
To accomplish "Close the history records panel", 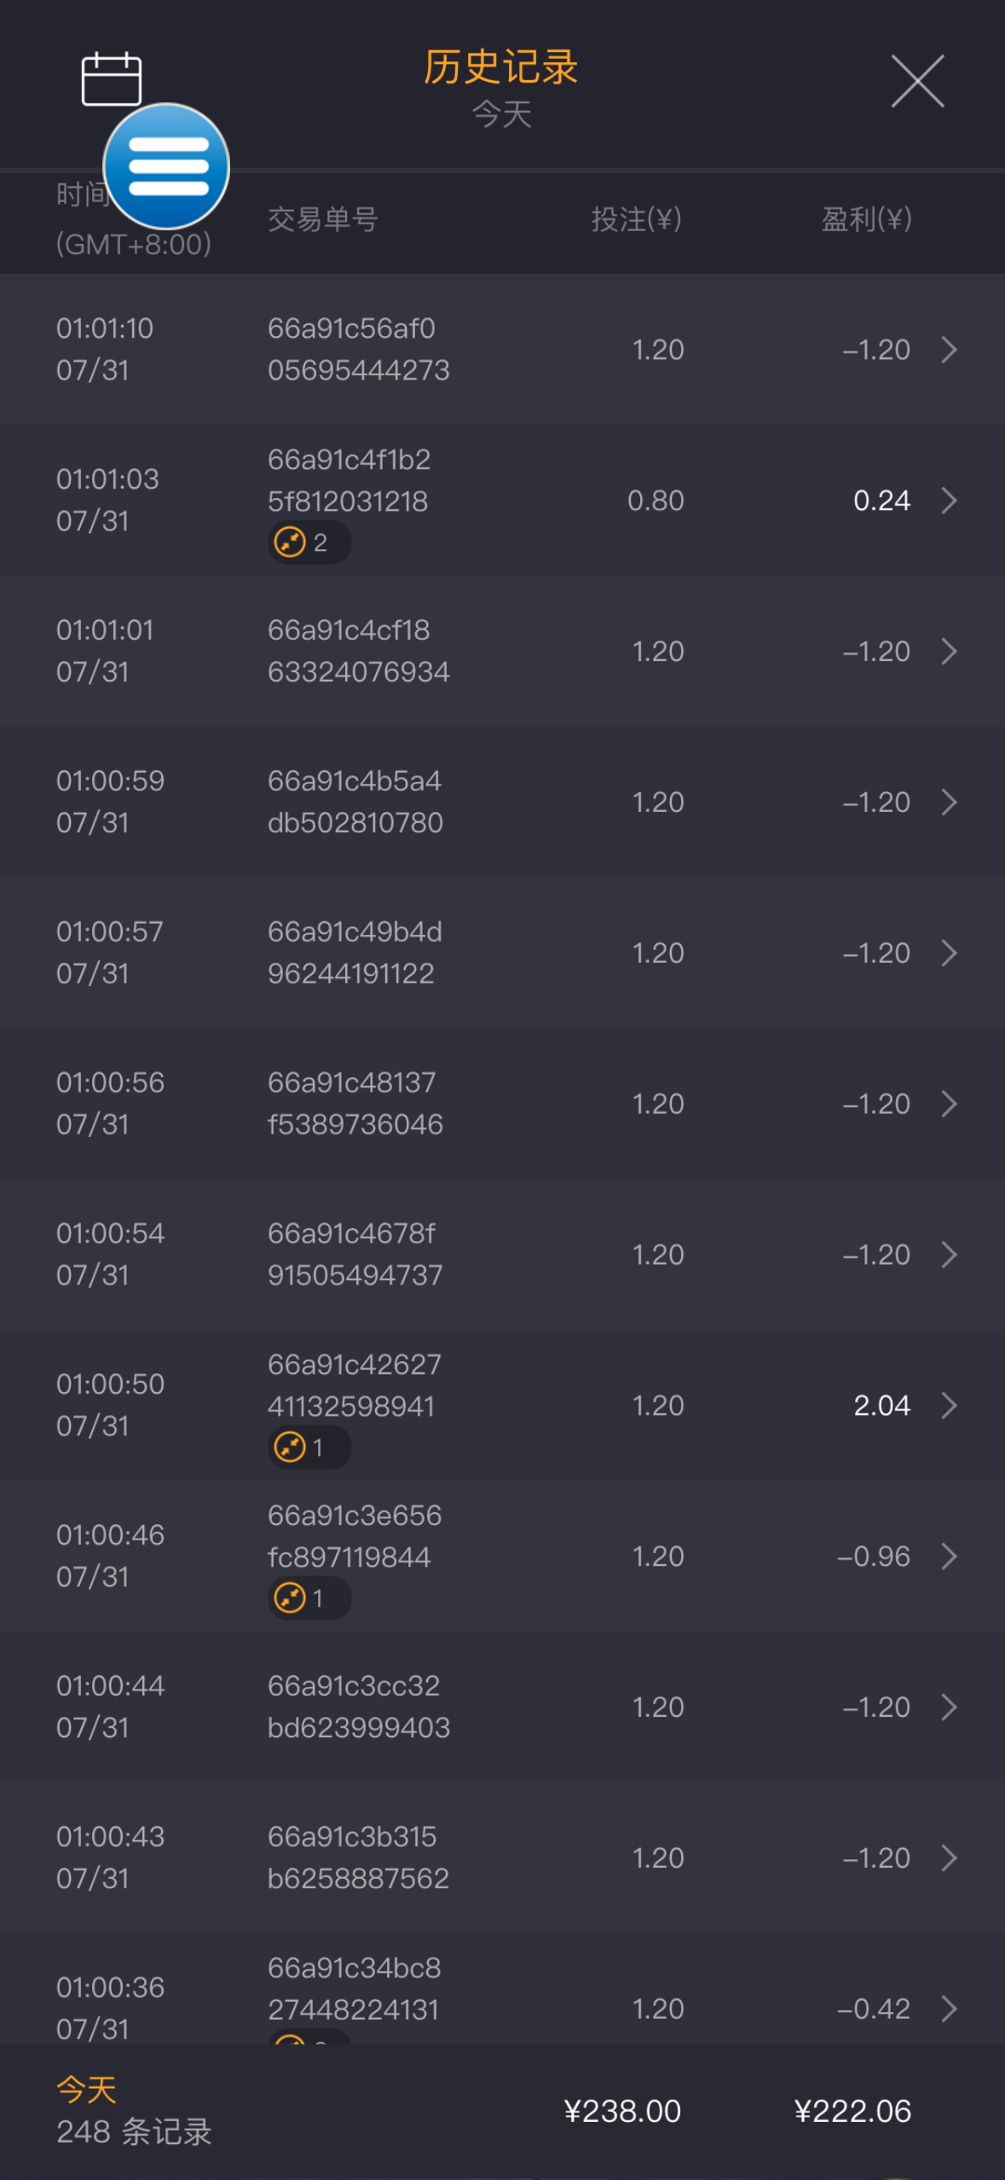I will [917, 81].
